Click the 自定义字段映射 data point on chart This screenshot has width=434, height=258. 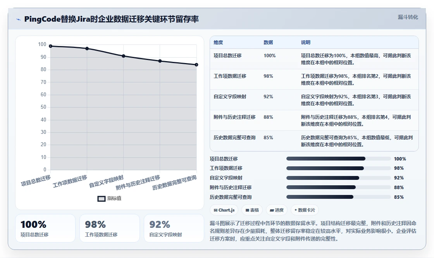point(124,56)
